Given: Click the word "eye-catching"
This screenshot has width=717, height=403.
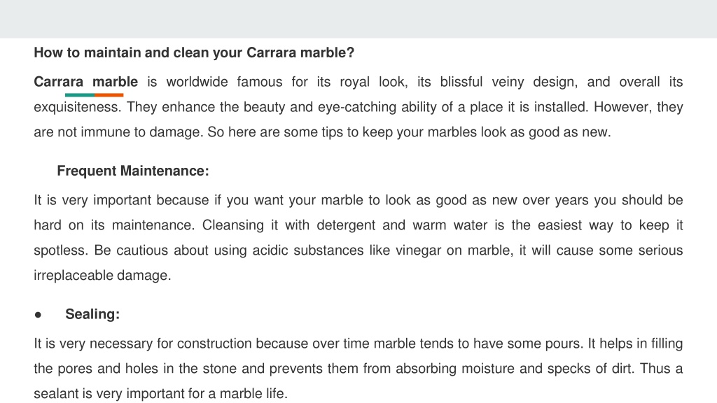Looking at the screenshot, I should tap(358, 107).
